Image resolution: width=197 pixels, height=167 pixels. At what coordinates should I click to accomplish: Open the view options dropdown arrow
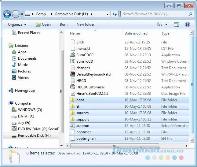pyautogui.click(x=166, y=24)
